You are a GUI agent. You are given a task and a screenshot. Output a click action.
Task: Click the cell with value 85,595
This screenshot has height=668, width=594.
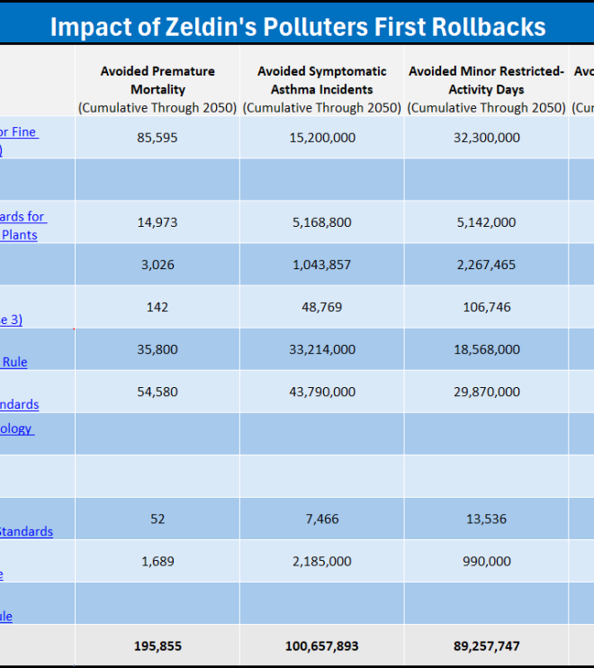[157, 138]
